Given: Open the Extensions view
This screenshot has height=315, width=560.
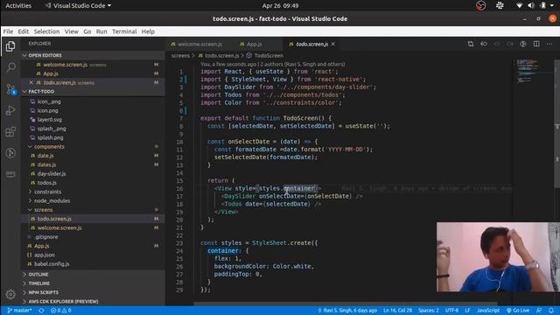Looking at the screenshot, I should [10, 132].
